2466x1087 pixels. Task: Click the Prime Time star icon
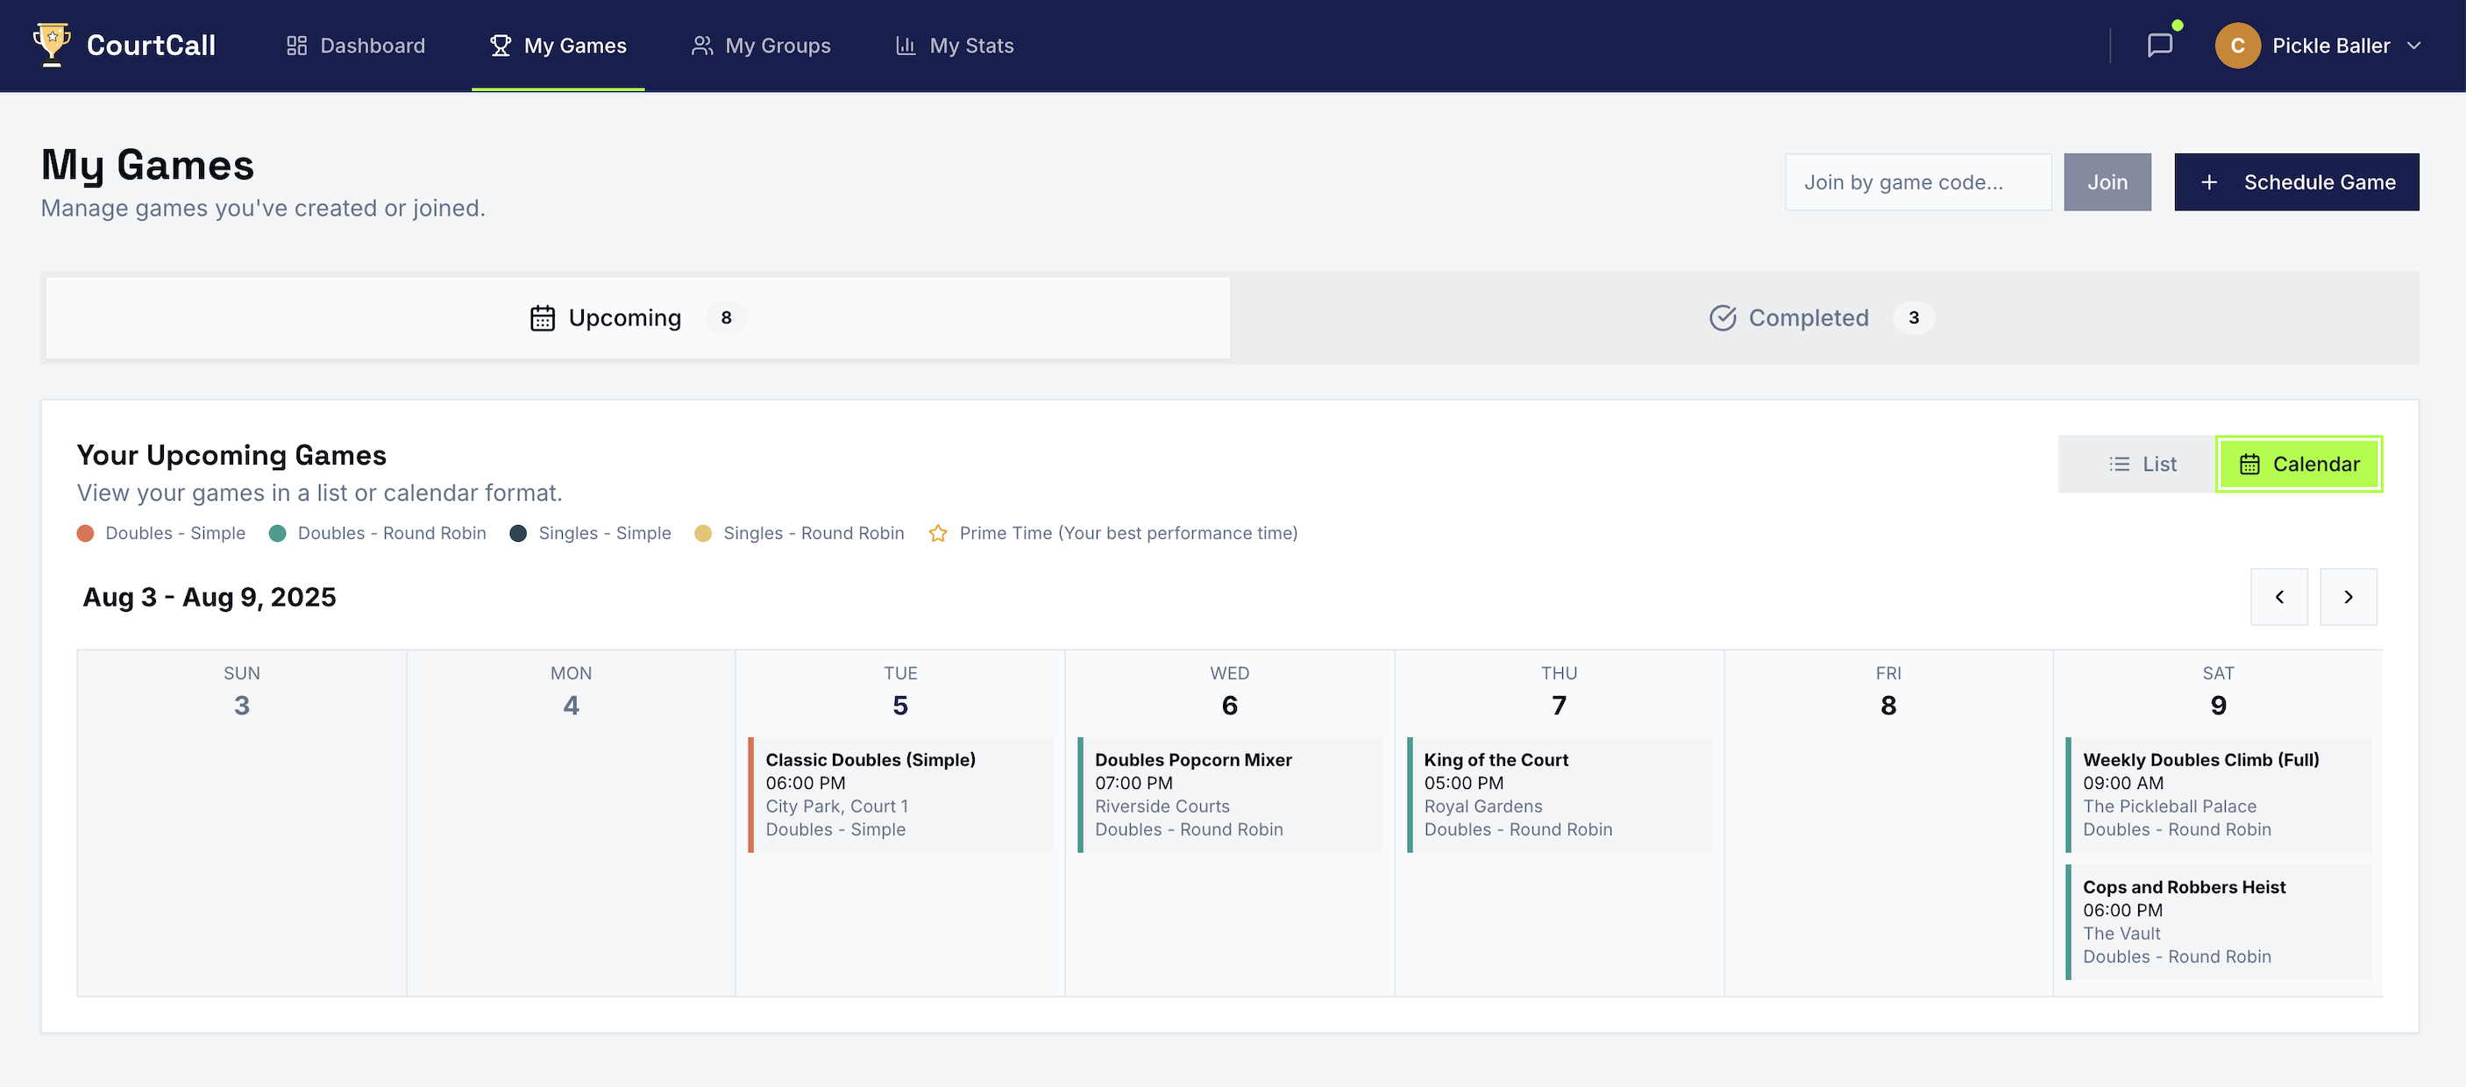pyautogui.click(x=937, y=533)
